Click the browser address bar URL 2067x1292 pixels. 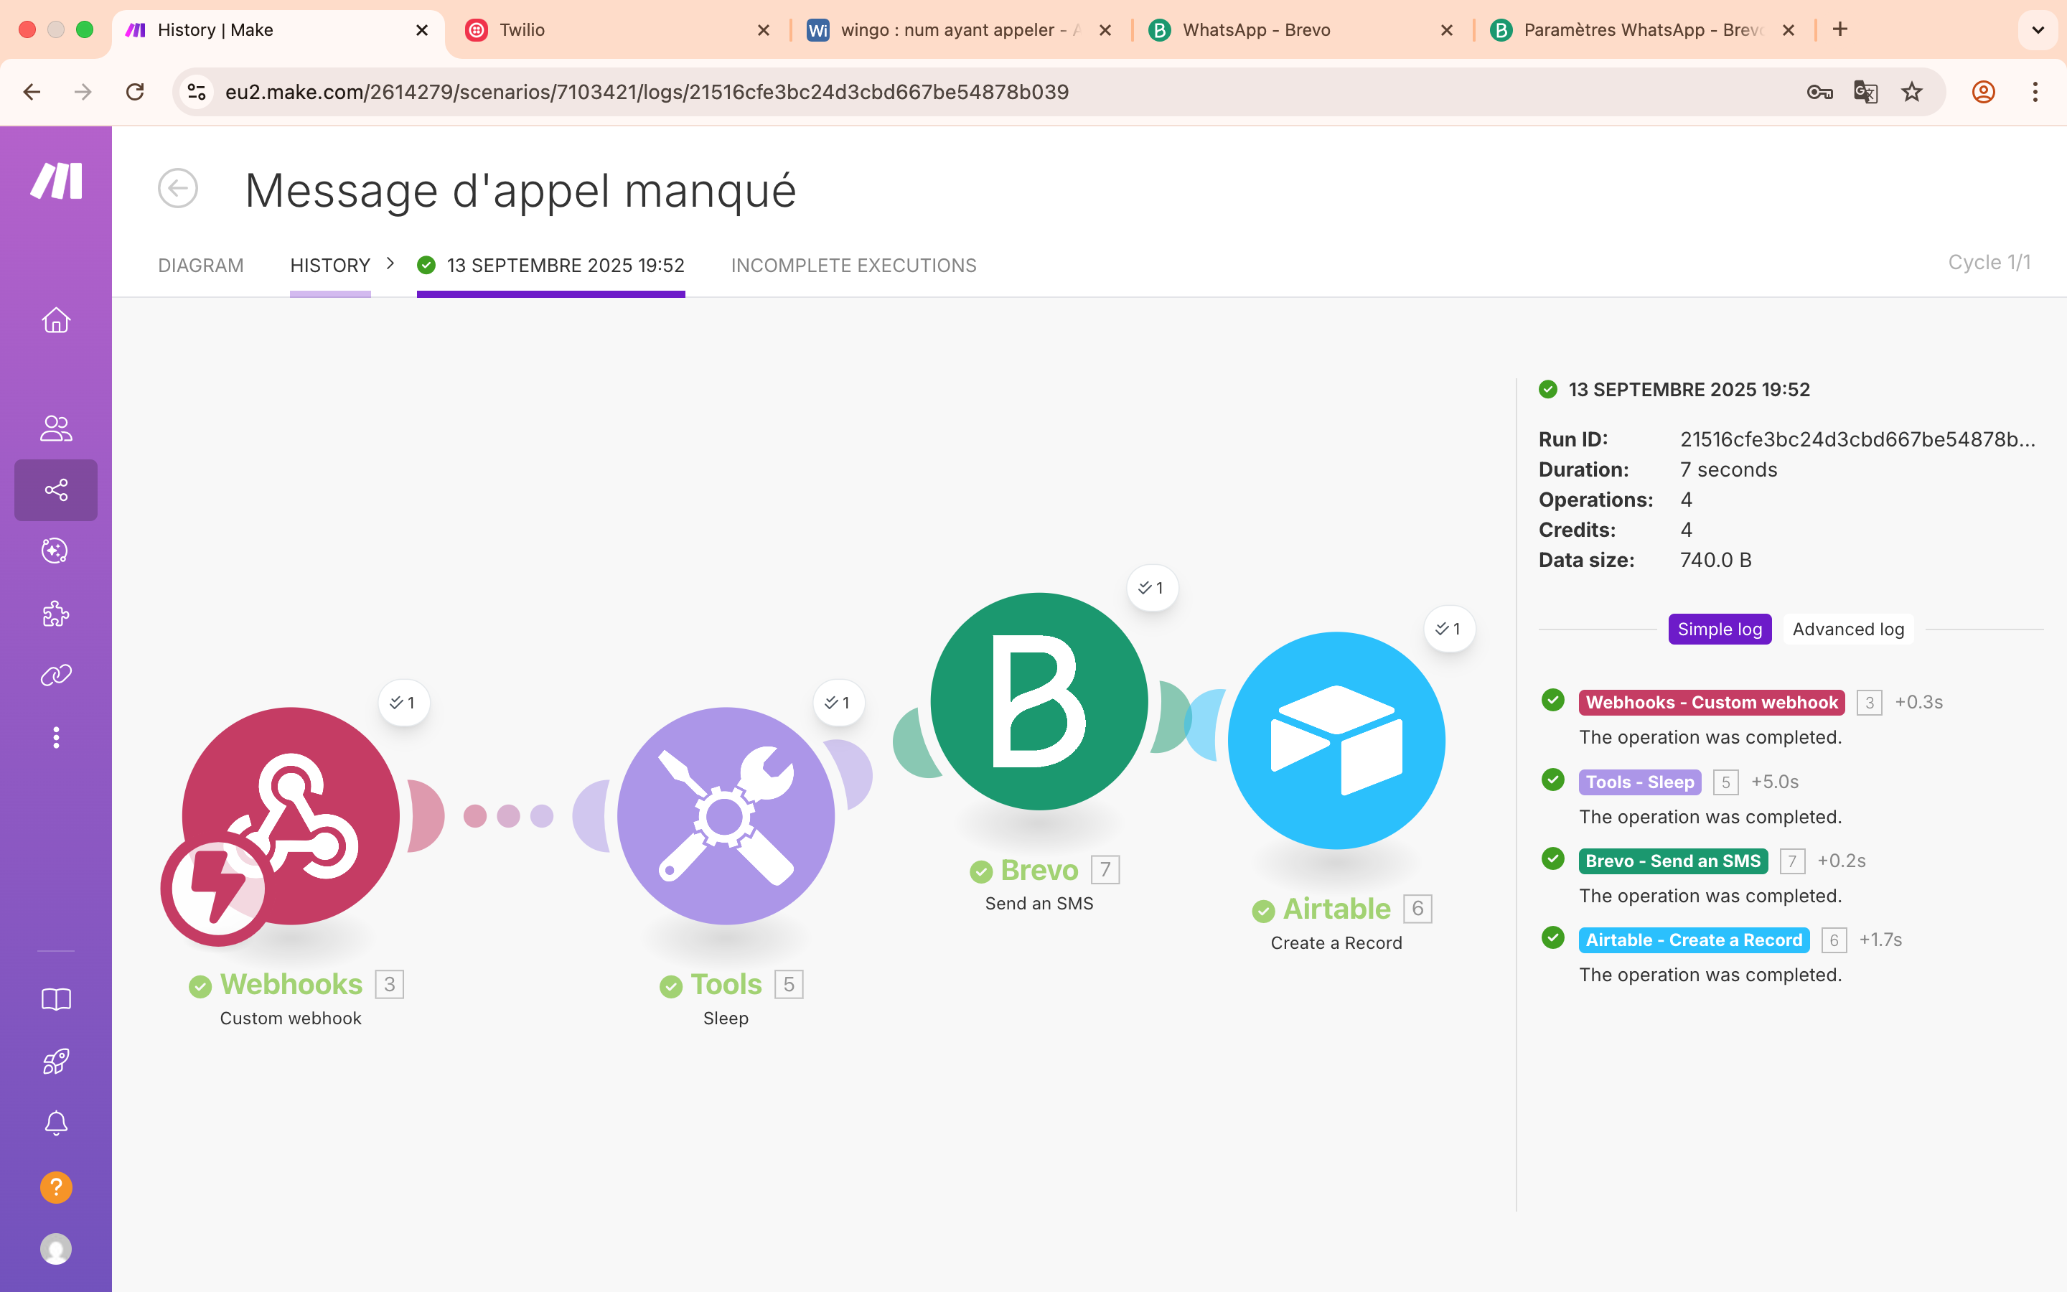646,91
